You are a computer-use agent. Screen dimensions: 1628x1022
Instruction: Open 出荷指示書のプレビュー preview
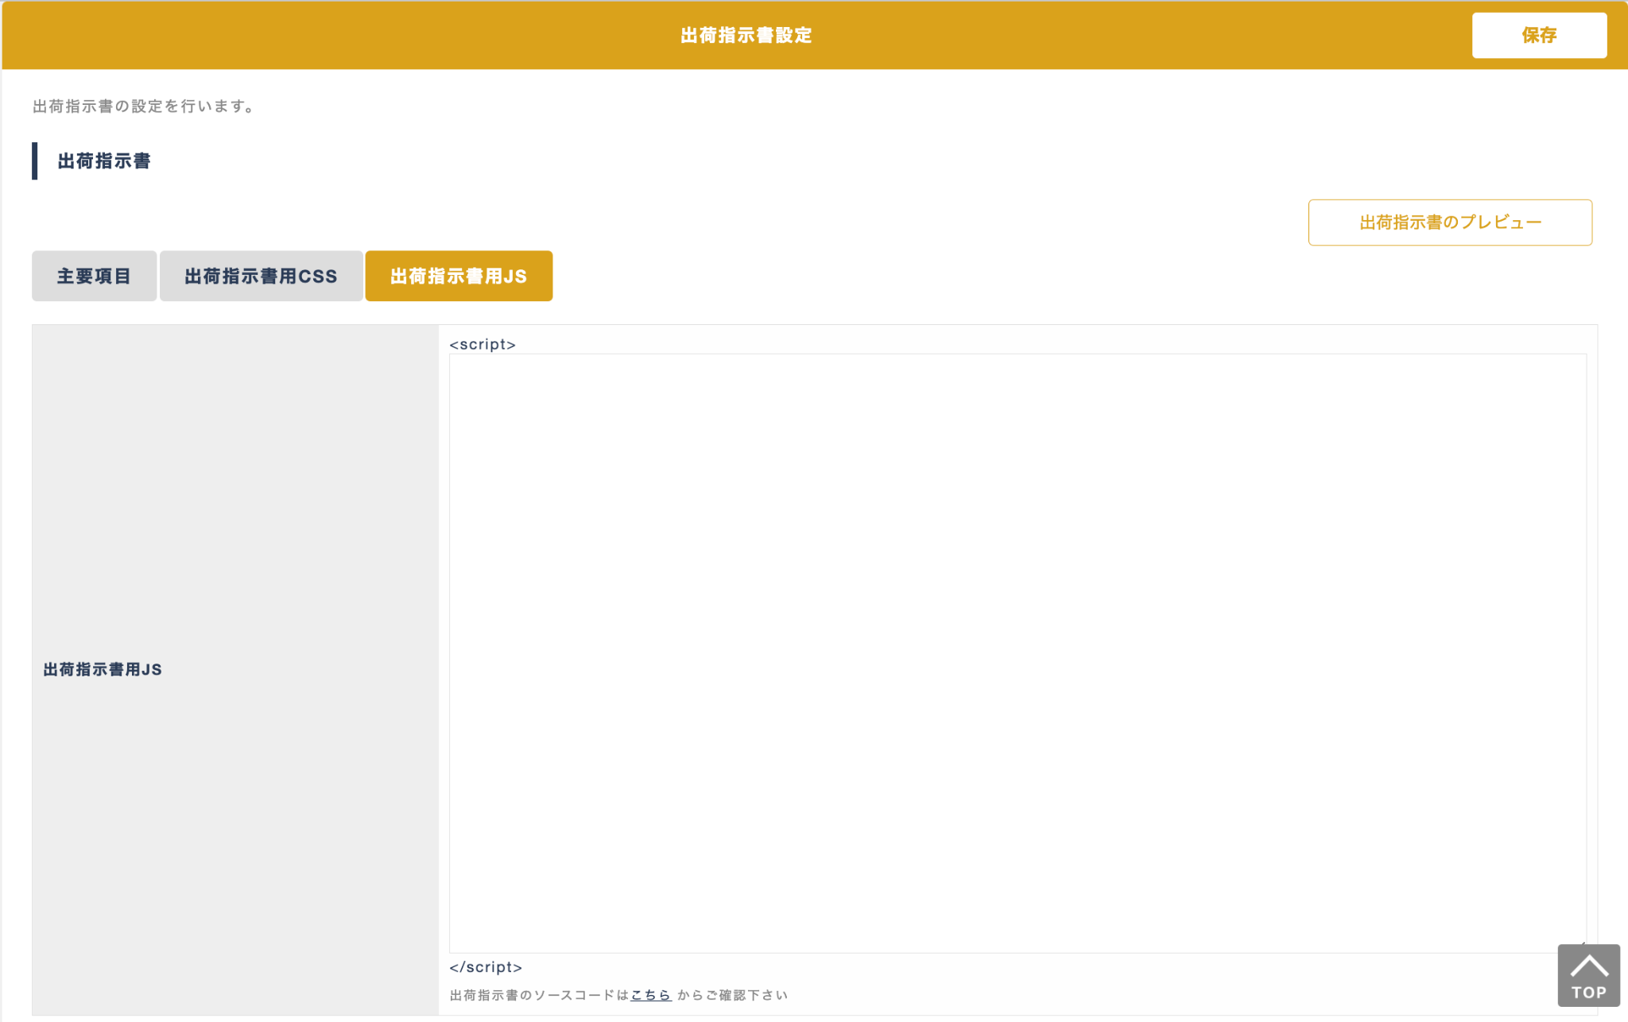pyautogui.click(x=1450, y=223)
